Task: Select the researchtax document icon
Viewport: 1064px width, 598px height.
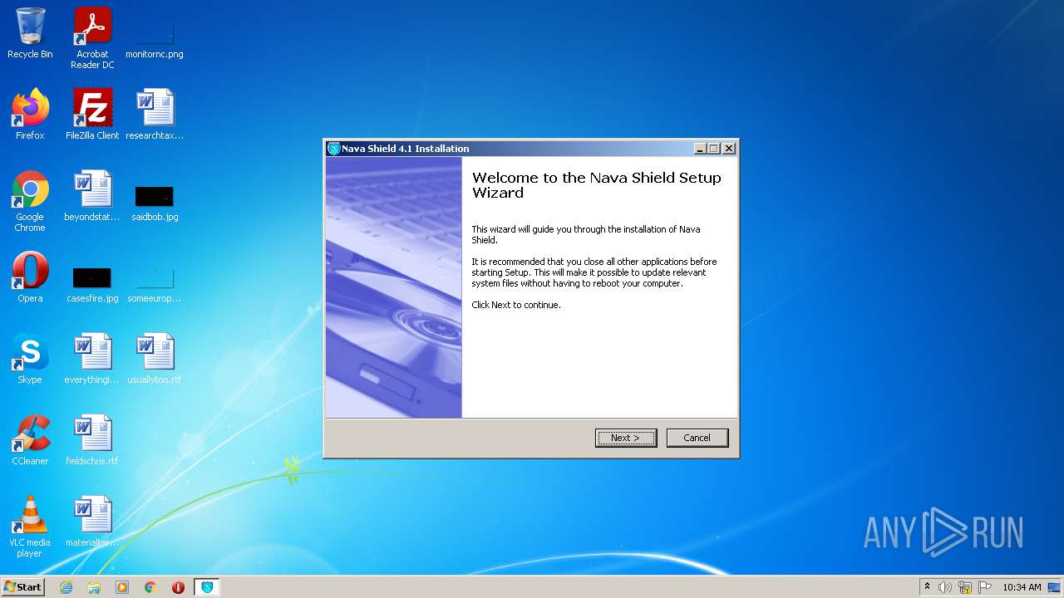Action: point(155,115)
